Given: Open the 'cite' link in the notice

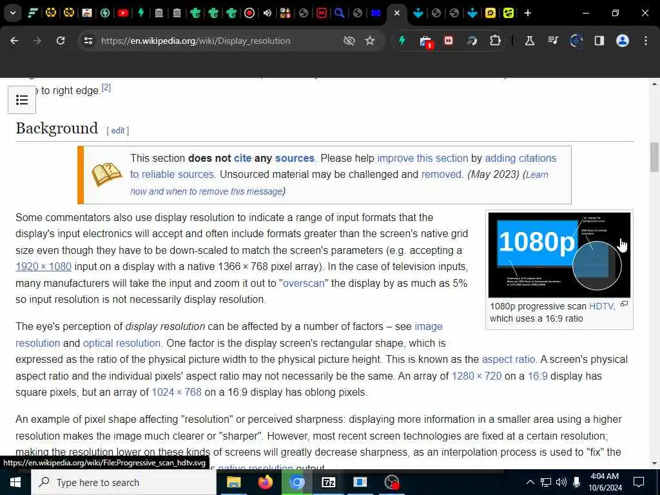Looking at the screenshot, I should click(242, 159).
